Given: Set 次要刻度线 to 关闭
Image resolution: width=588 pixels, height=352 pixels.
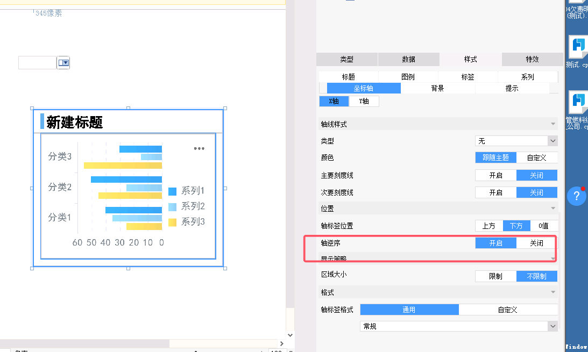Looking at the screenshot, I should [x=537, y=192].
